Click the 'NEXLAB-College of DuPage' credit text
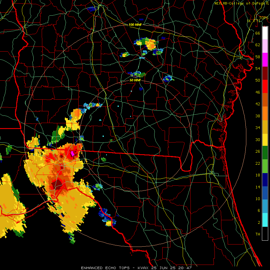The width and height of the screenshot is (270, 270). [x=240, y=3]
